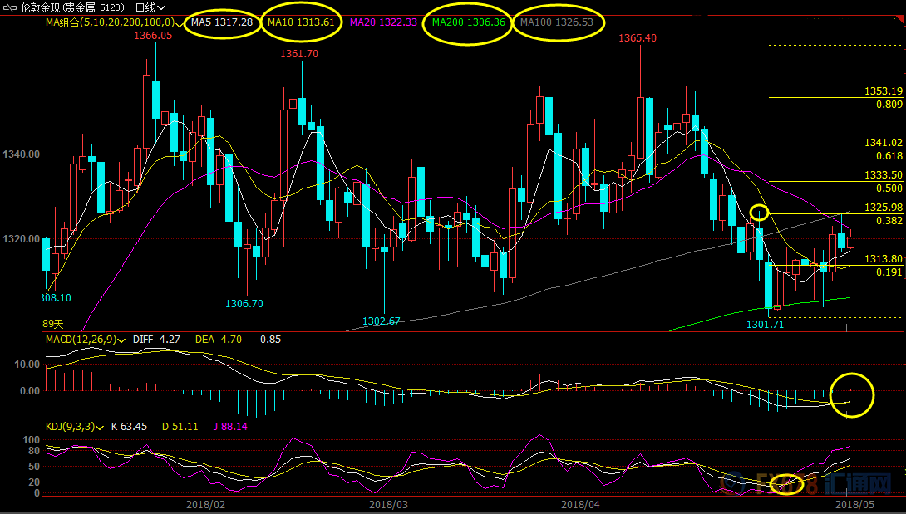Image resolution: width=906 pixels, height=514 pixels.
Task: Select the MA20 1322.33 label
Action: coord(384,22)
